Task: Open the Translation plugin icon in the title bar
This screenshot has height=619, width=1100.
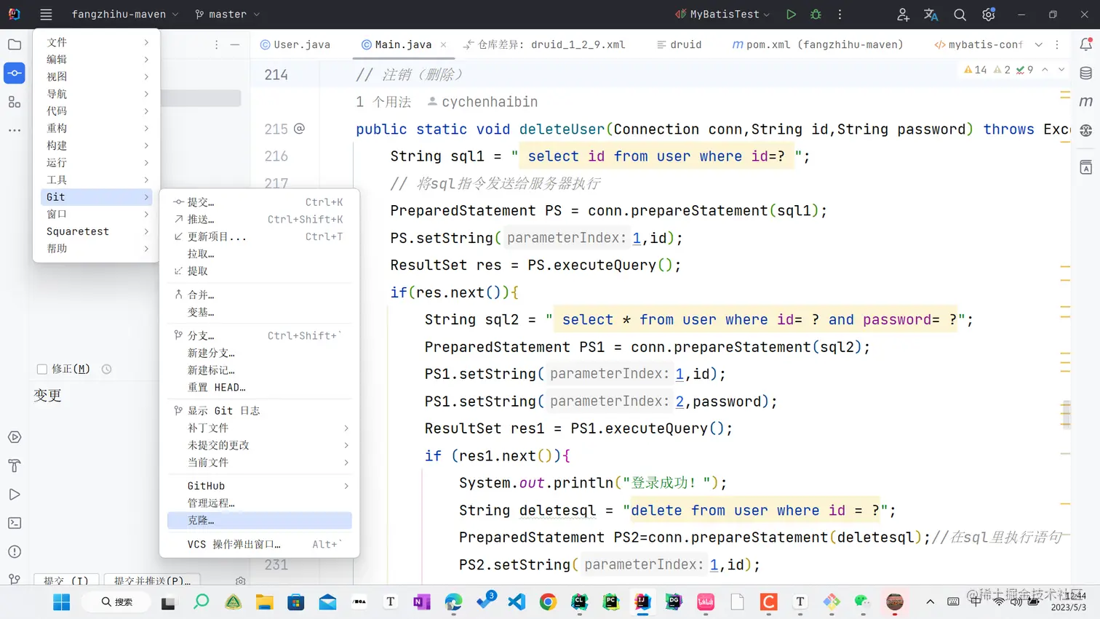Action: [931, 15]
